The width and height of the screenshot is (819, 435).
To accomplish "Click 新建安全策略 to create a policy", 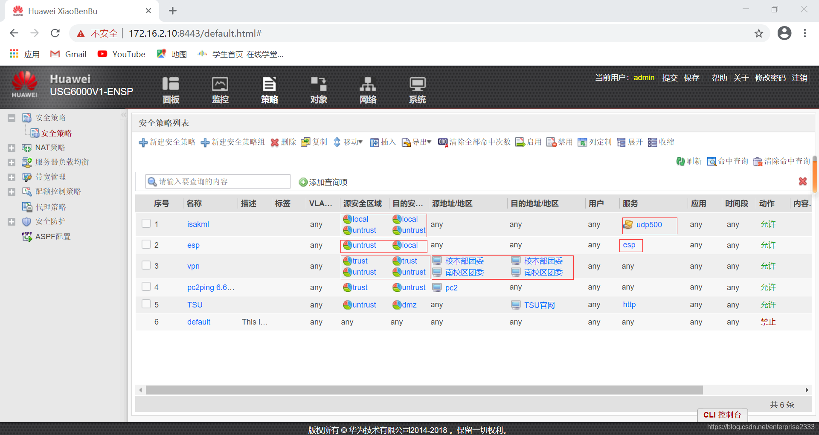I will (167, 142).
